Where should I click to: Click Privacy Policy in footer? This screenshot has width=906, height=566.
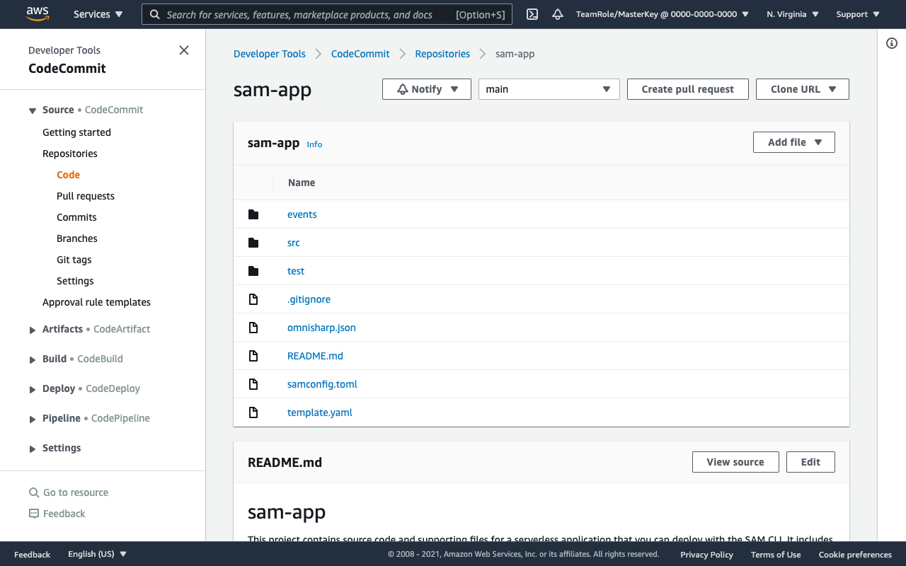pyautogui.click(x=706, y=555)
